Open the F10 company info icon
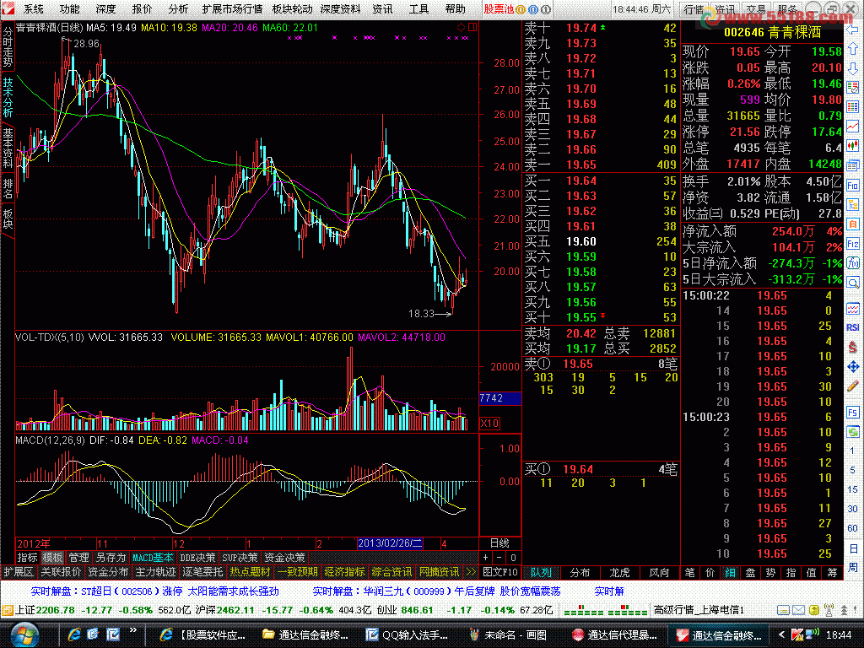The height and width of the screenshot is (648, 864). coord(853,186)
